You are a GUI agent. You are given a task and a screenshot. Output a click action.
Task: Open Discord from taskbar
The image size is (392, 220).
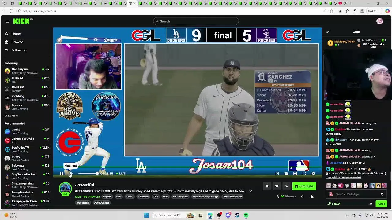(x=228, y=215)
